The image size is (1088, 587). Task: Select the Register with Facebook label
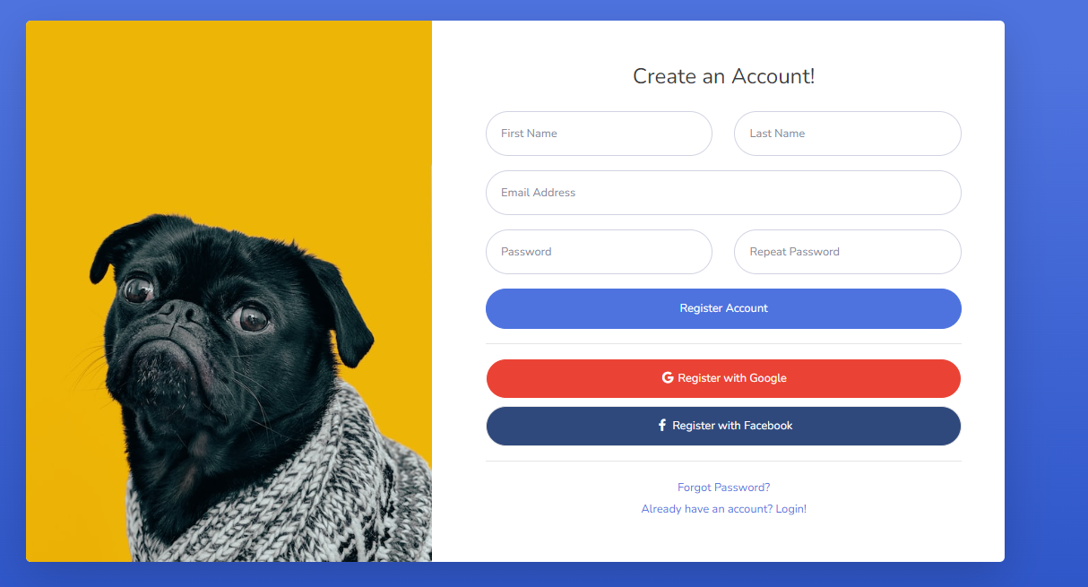point(732,426)
